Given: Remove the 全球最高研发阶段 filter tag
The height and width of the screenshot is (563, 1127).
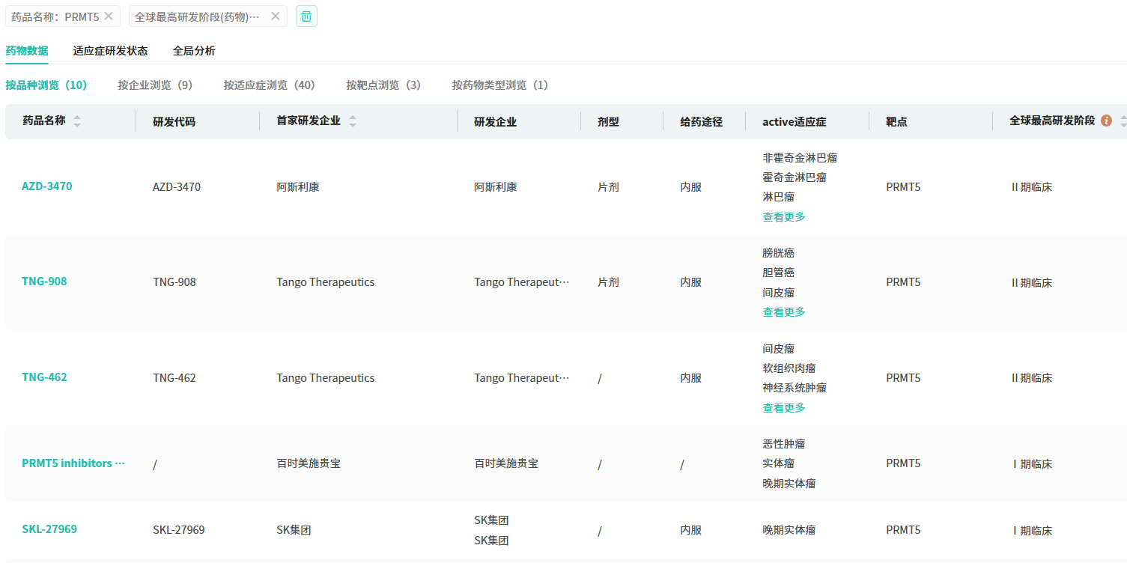Looking at the screenshot, I should coord(276,16).
